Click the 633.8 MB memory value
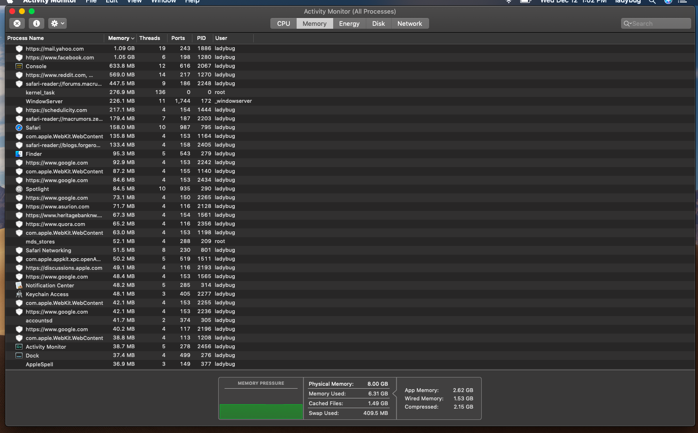Image resolution: width=698 pixels, height=433 pixels. tap(122, 66)
